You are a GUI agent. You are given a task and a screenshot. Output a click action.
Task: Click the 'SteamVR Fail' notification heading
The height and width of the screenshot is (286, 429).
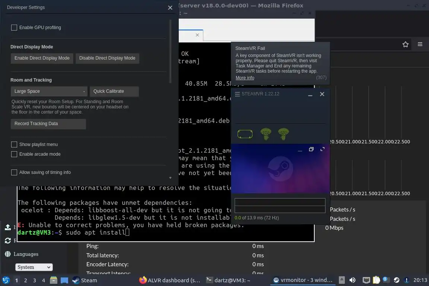coord(250,48)
